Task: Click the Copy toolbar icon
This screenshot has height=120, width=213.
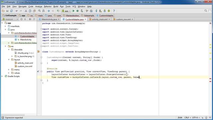Action: [x=30, y=11]
